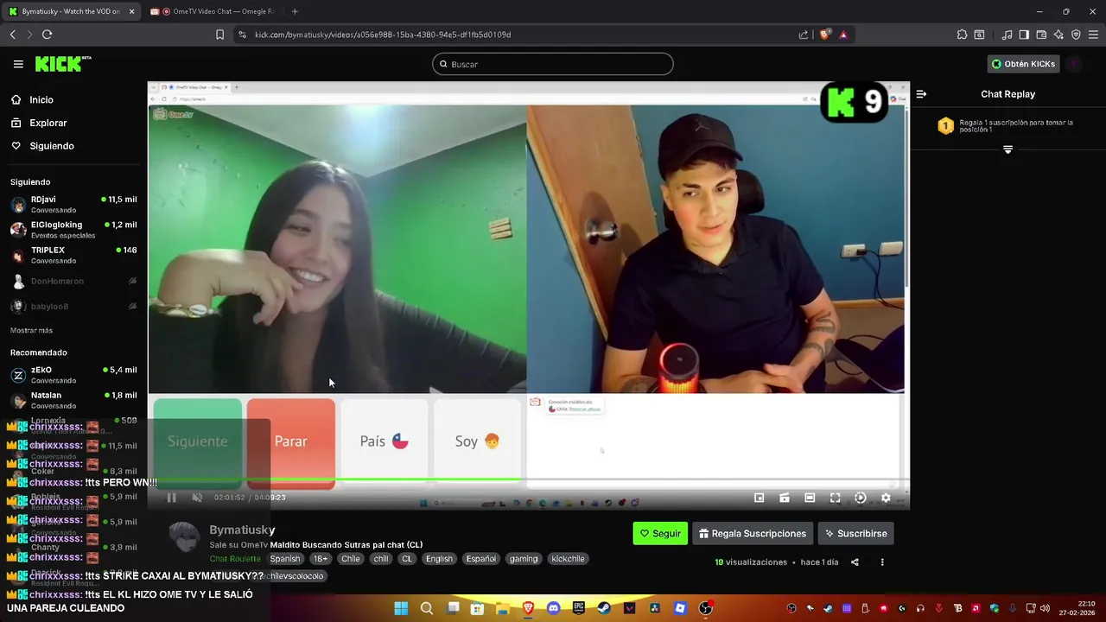
Task: Click Suscribirse button
Action: 855,534
